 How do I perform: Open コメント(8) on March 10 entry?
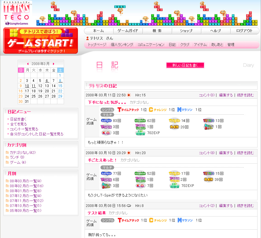[207, 153]
